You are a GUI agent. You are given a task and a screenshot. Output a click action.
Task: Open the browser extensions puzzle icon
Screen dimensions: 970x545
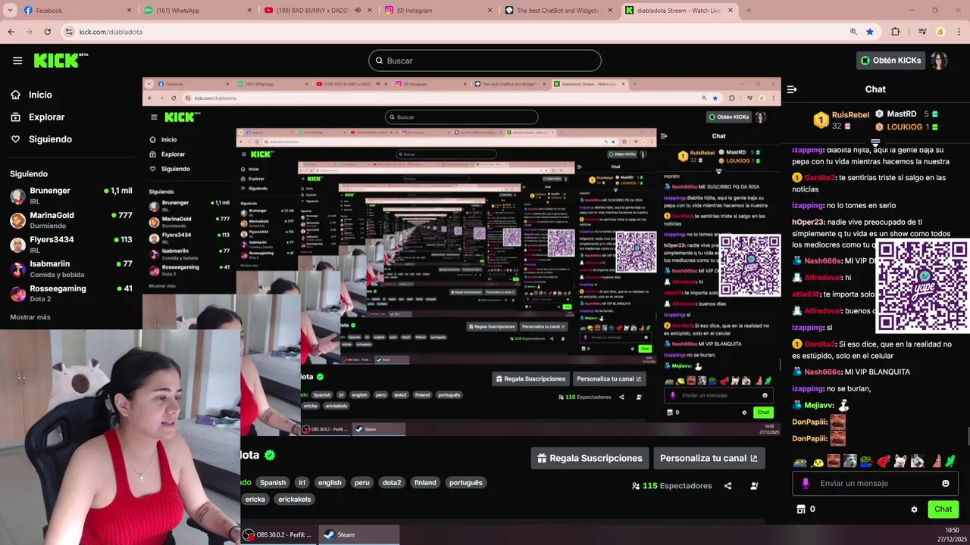tap(895, 32)
